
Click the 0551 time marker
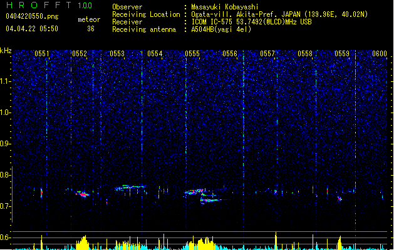[x=42, y=54]
